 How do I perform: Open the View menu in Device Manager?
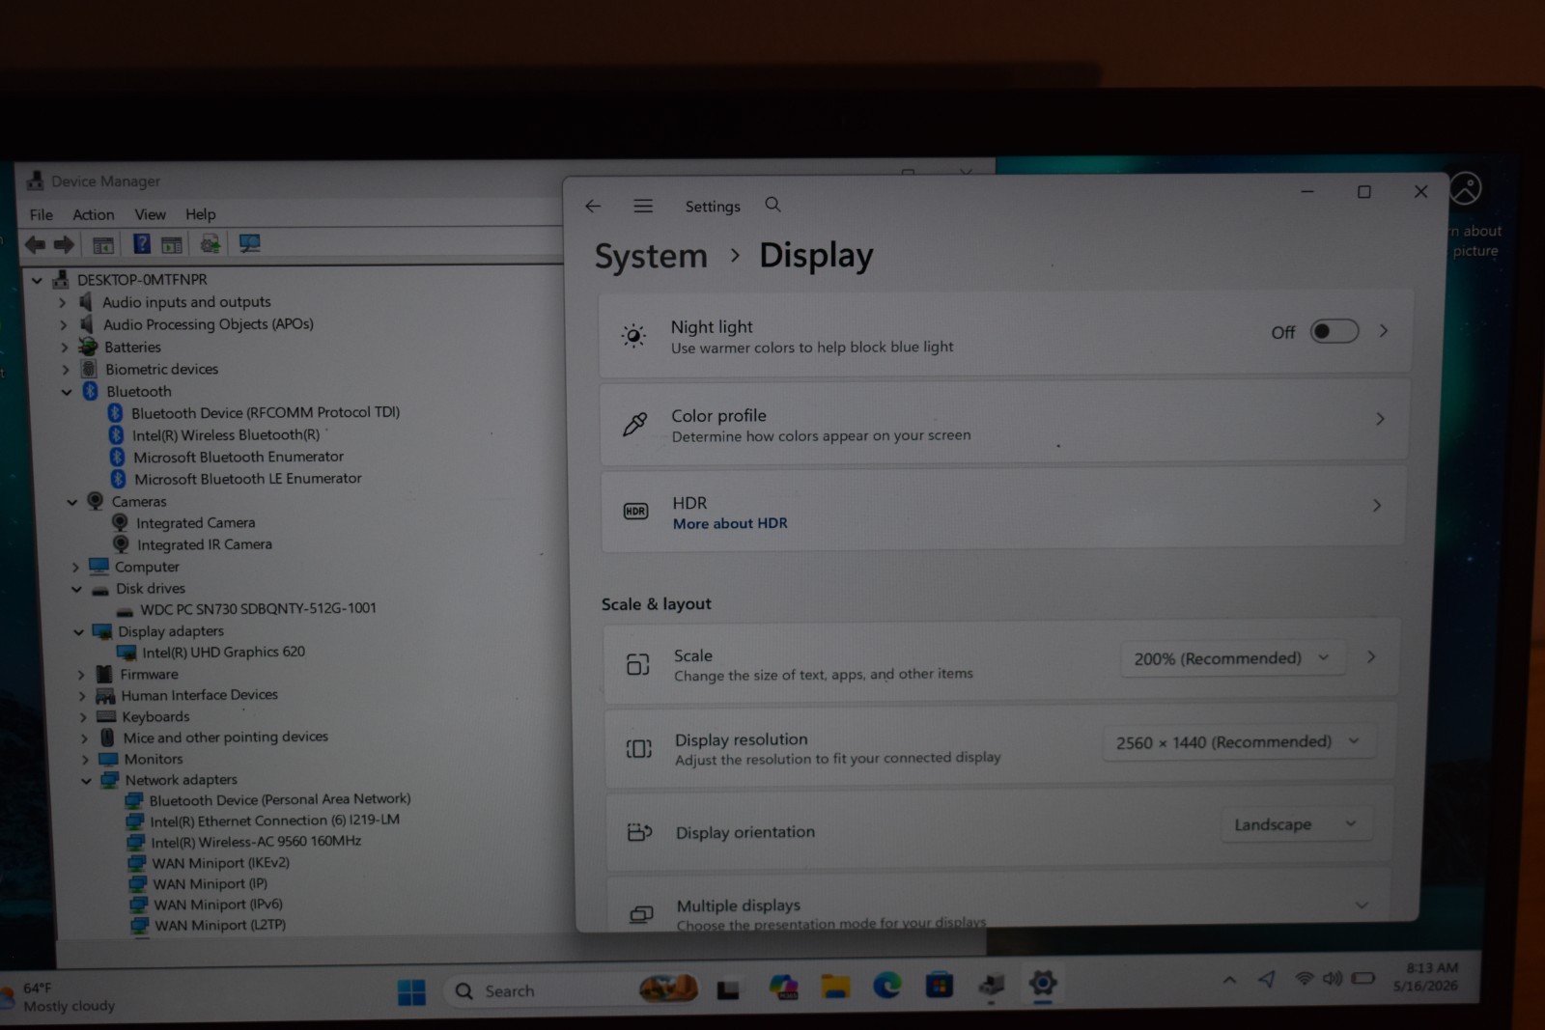(150, 214)
